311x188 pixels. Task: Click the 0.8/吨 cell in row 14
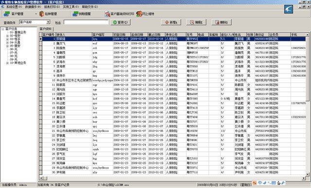(x=227, y=99)
